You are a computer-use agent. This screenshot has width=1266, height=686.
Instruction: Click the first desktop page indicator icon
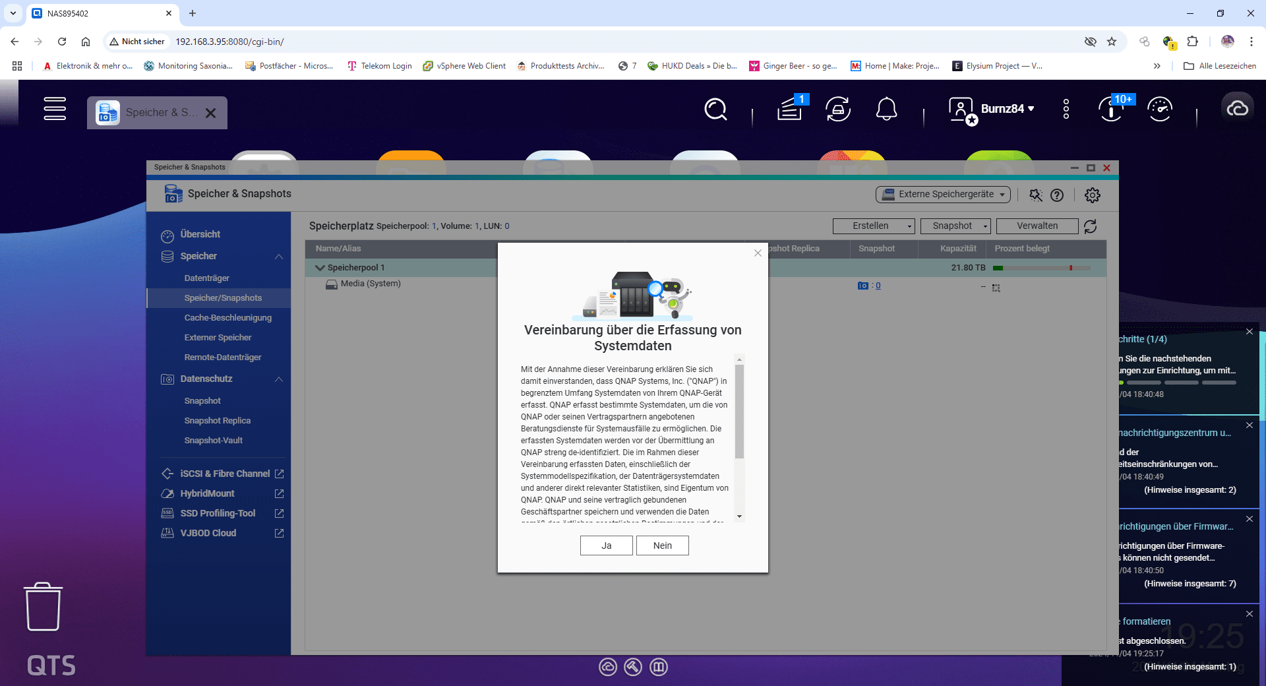[608, 667]
